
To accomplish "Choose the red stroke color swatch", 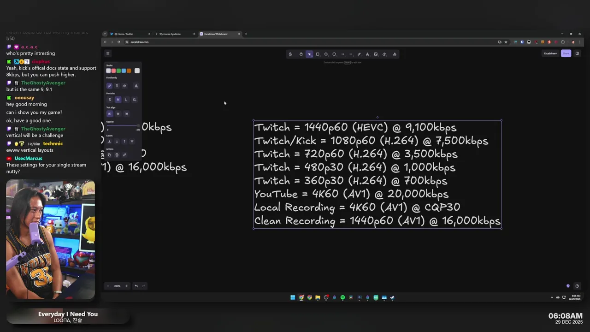I will 113,71.
